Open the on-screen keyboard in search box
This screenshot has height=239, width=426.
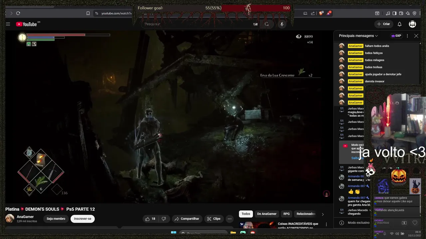pyautogui.click(x=255, y=24)
